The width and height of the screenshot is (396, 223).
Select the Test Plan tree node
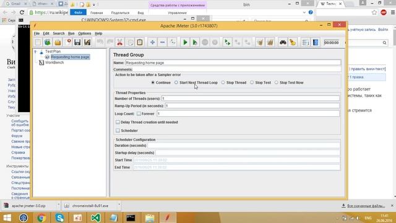click(53, 51)
